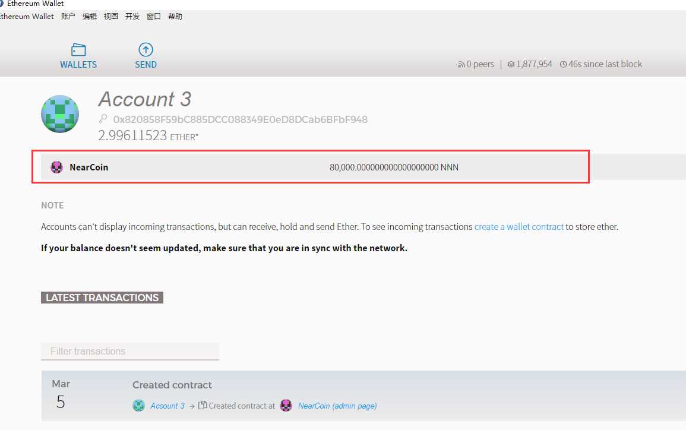Click the key icon beside the address

pos(103,119)
